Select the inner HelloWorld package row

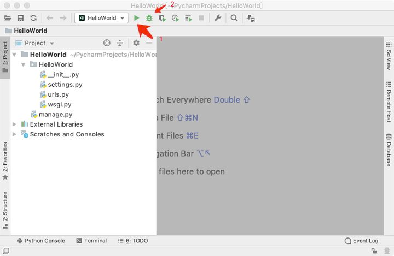click(x=83, y=64)
